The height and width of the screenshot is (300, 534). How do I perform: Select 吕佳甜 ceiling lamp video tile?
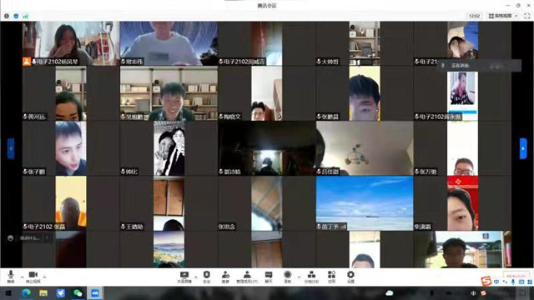pyautogui.click(x=365, y=148)
